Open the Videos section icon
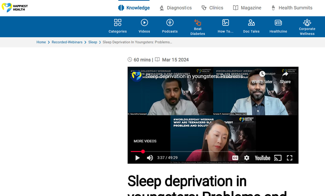The image size is (325, 196). coord(144,23)
